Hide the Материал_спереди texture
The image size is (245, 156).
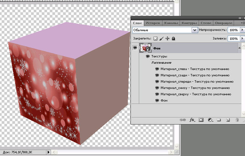pos(157,82)
